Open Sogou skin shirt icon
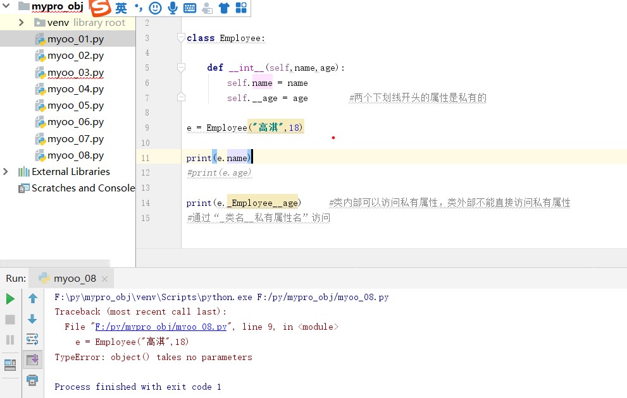 (224, 8)
